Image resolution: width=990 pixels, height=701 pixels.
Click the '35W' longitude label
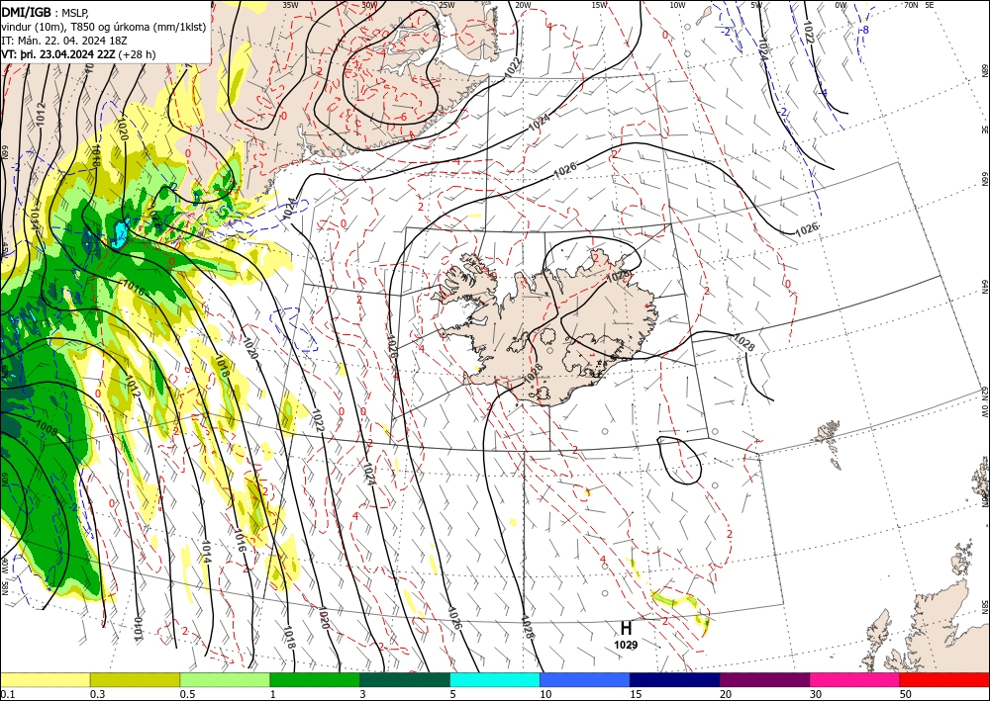click(x=290, y=5)
